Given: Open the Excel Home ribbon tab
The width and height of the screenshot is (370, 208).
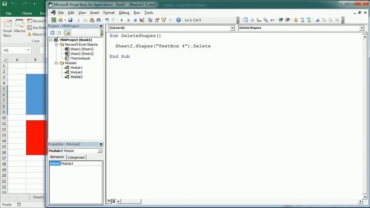Looking at the screenshot, I should click(27, 13).
